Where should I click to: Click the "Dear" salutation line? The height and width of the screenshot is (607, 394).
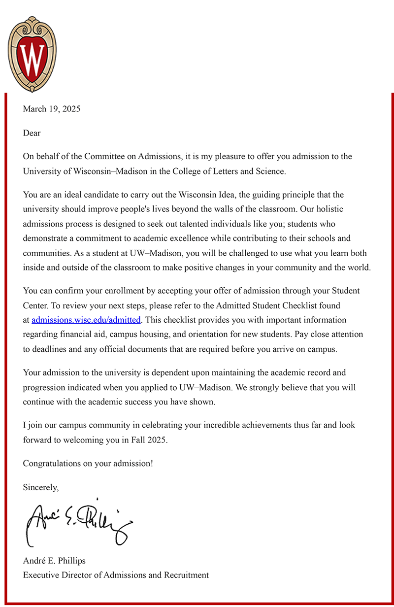pos(32,133)
